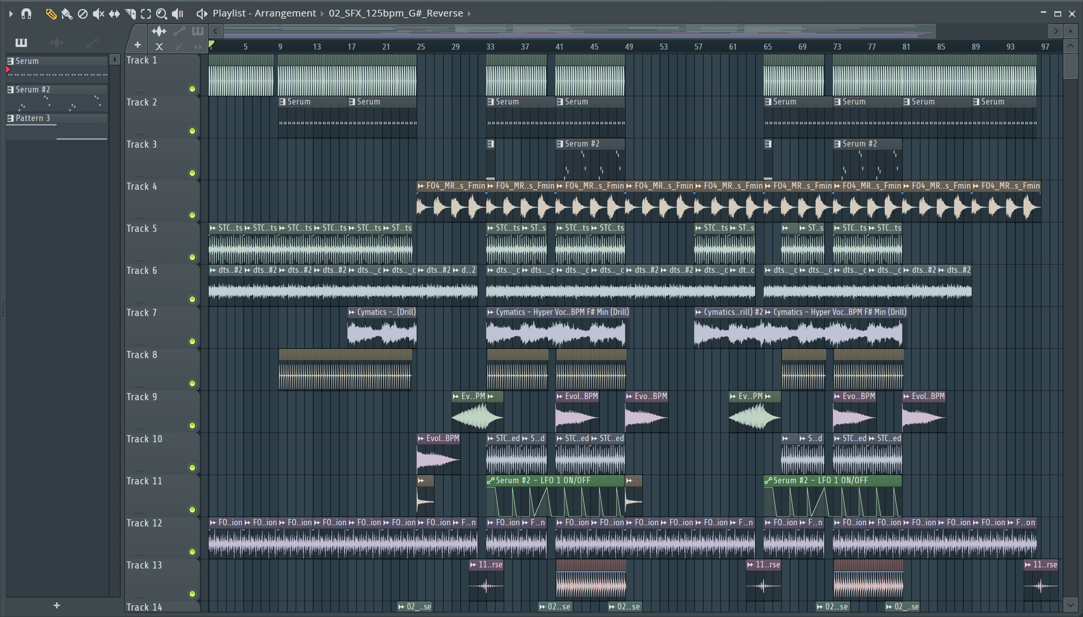
Task: Select the Zoom magnifier tool
Action: click(x=162, y=14)
